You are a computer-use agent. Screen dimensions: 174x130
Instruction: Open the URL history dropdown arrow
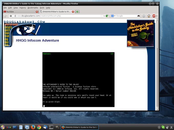pyautogui.click(x=104, y=16)
